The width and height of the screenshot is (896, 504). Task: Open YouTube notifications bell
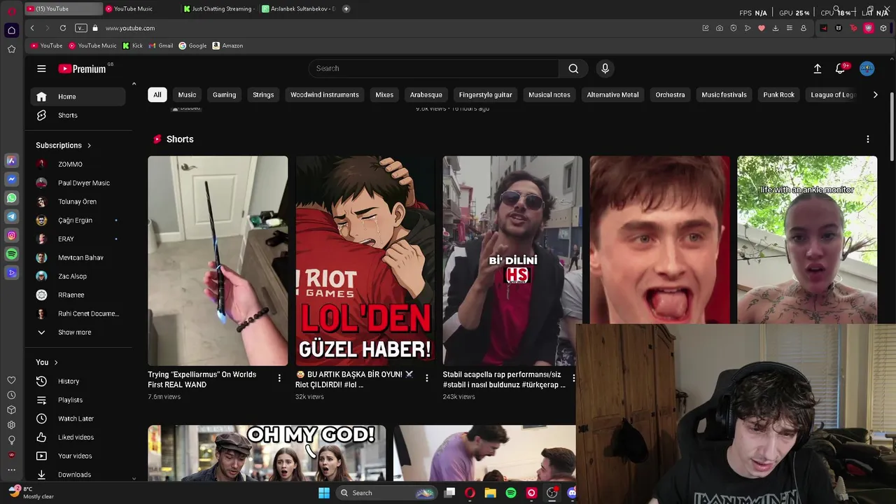(x=840, y=69)
